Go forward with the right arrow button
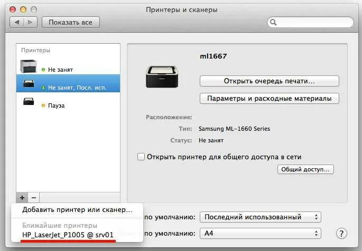This screenshot has height=251, width=362. click(x=30, y=22)
